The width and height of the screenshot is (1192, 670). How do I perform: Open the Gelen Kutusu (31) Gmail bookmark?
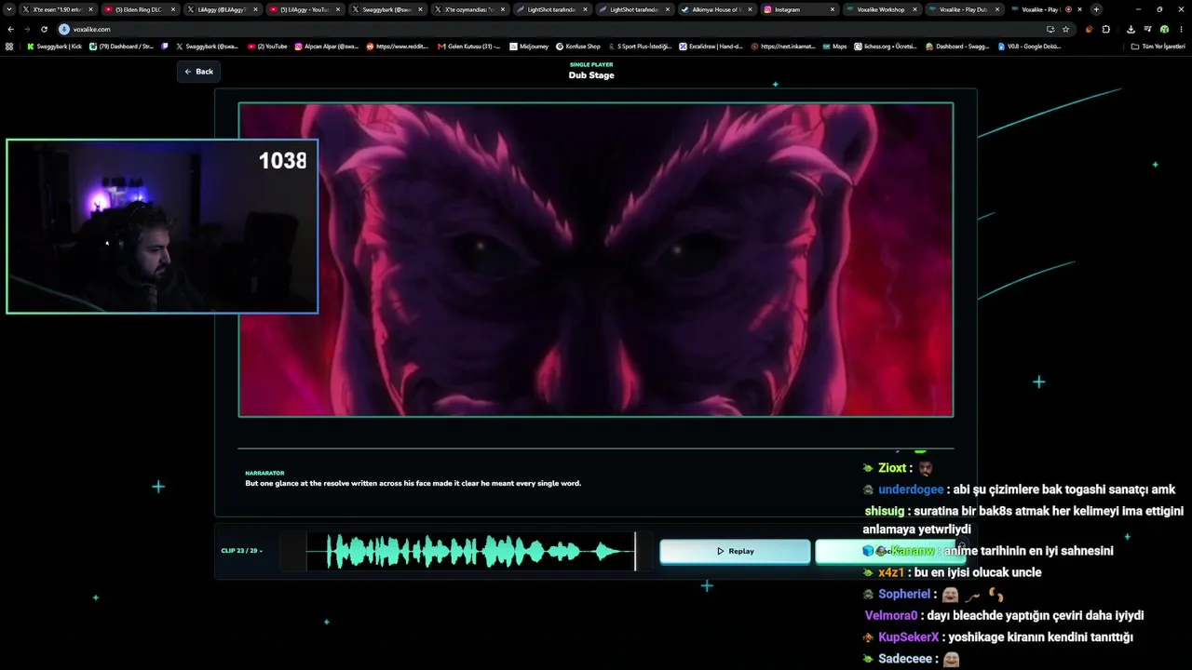[x=469, y=46]
